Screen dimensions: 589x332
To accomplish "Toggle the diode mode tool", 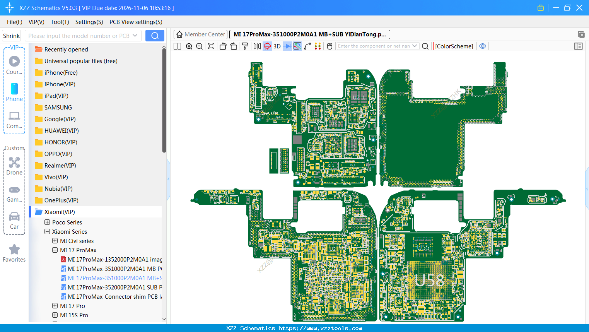I will (x=287, y=46).
